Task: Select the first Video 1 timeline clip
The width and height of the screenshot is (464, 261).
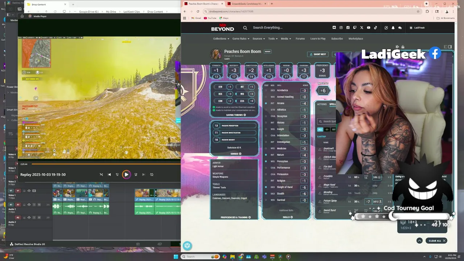Action: click(57, 195)
